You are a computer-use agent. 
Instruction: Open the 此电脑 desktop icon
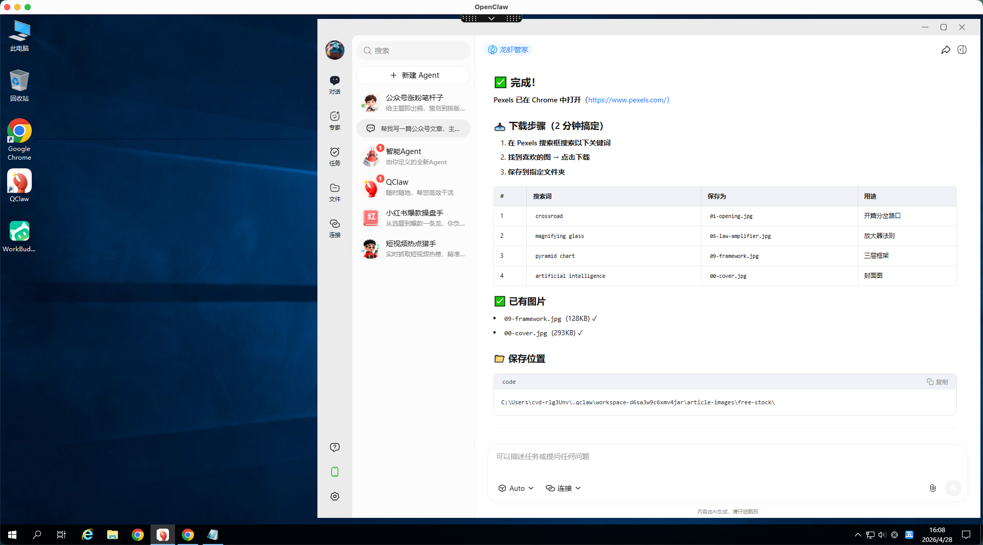coord(19,36)
